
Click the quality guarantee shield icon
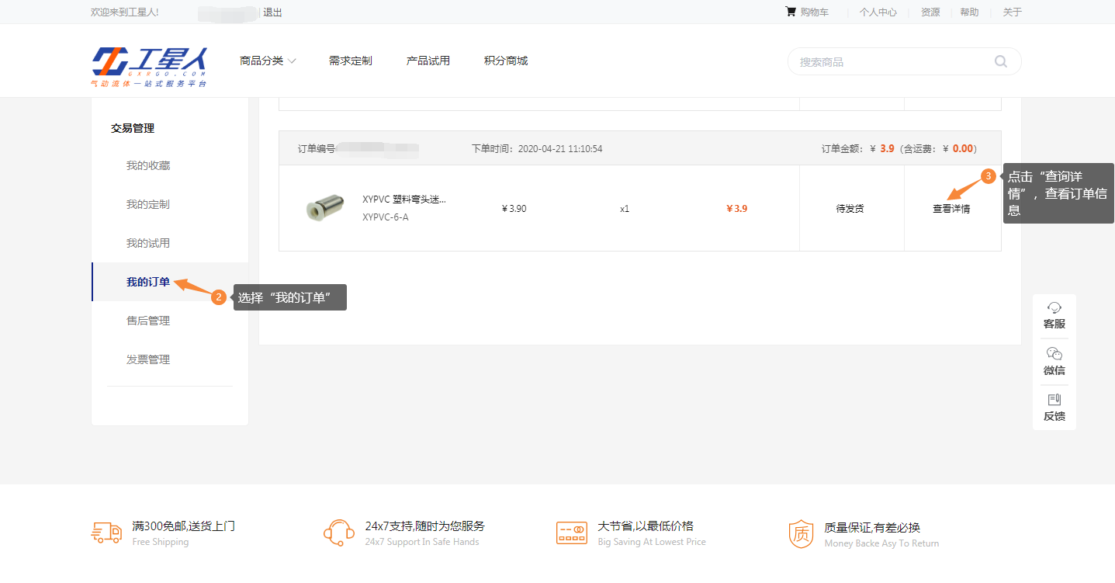(x=801, y=533)
